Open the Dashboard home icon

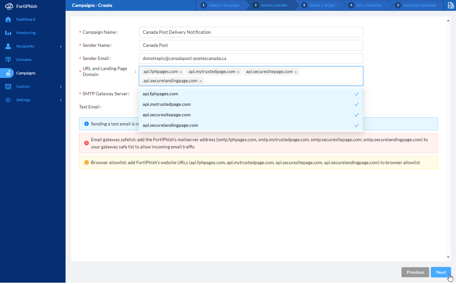(8, 19)
